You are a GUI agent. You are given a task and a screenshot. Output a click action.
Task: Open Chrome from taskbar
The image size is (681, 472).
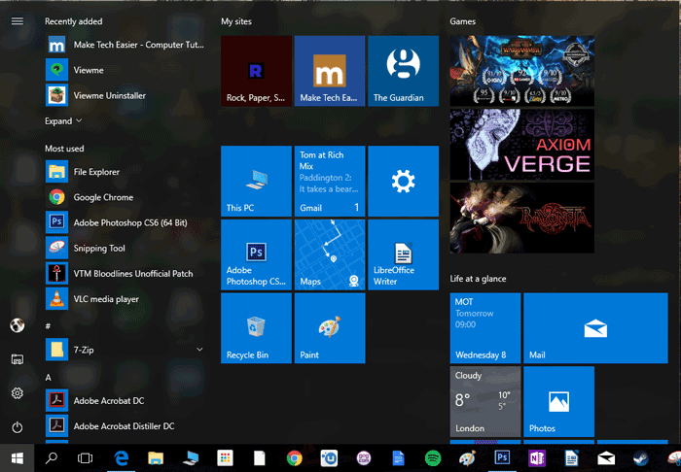click(x=295, y=458)
